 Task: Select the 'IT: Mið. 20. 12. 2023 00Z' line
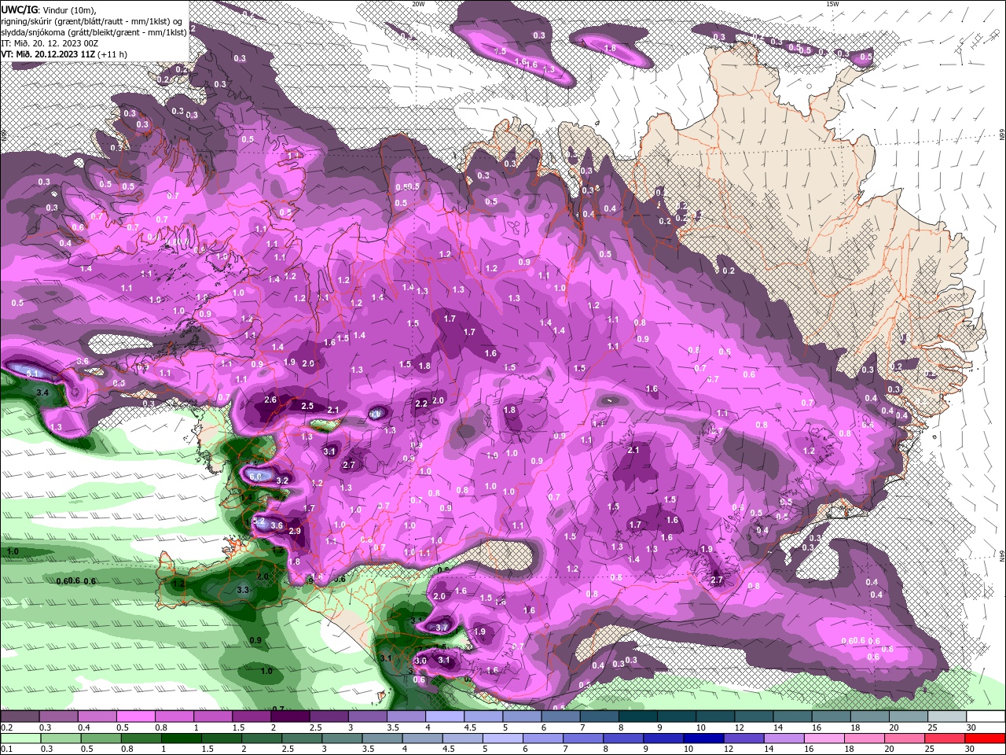click(50, 43)
